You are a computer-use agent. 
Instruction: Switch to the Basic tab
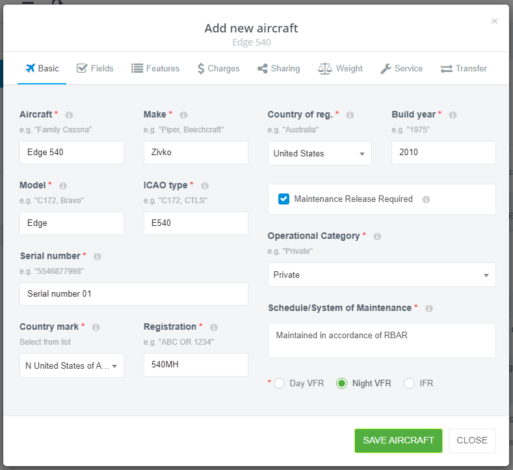(42, 69)
